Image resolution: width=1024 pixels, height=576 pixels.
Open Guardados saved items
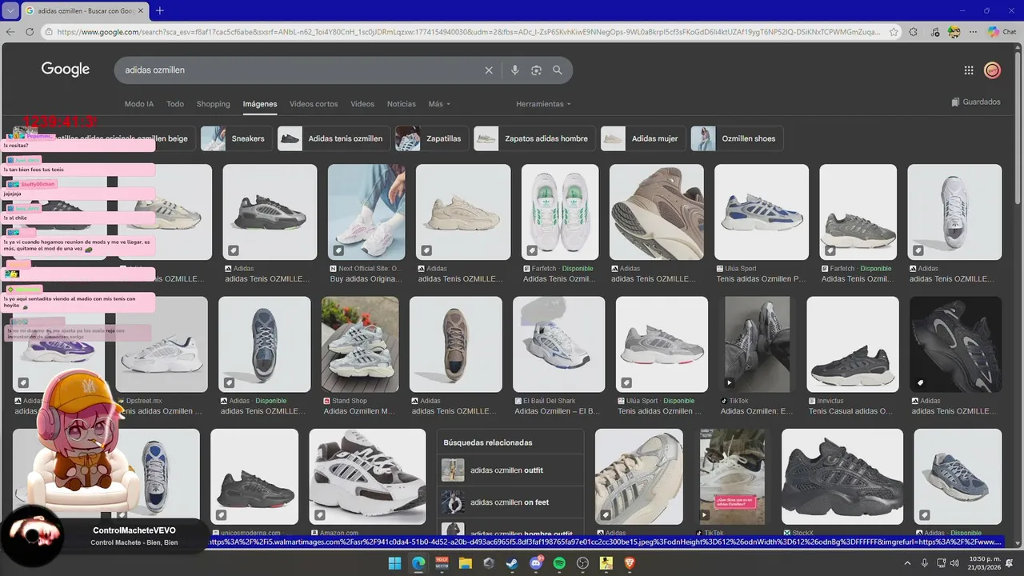pyautogui.click(x=976, y=102)
